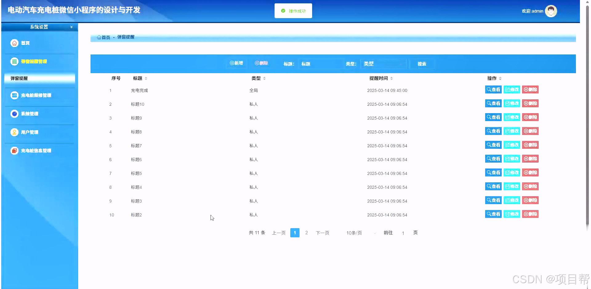The image size is (591, 289).
Task: Open the 类型 filter selector
Action: (x=383, y=64)
